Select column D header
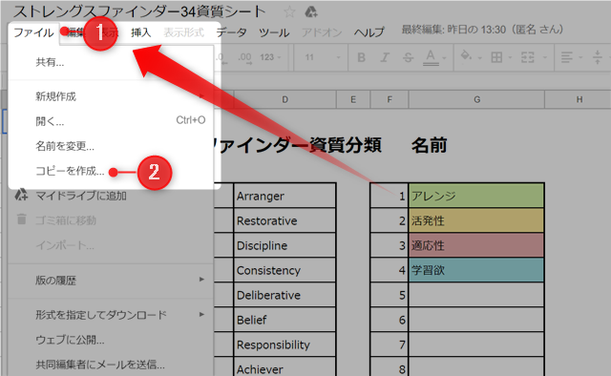This screenshot has width=611, height=376. pos(284,100)
